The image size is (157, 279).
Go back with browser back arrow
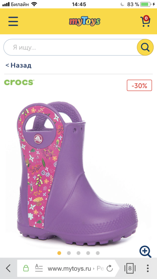(8, 268)
